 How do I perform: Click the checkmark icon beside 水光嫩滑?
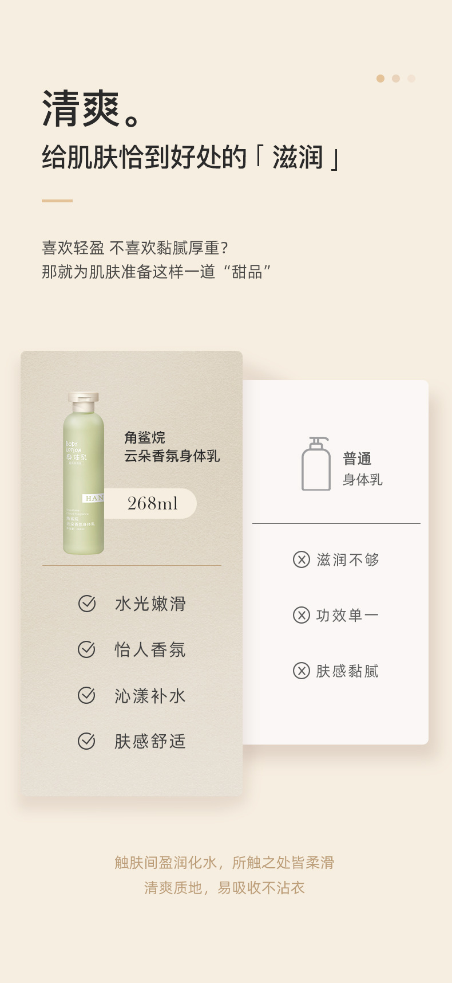87,604
